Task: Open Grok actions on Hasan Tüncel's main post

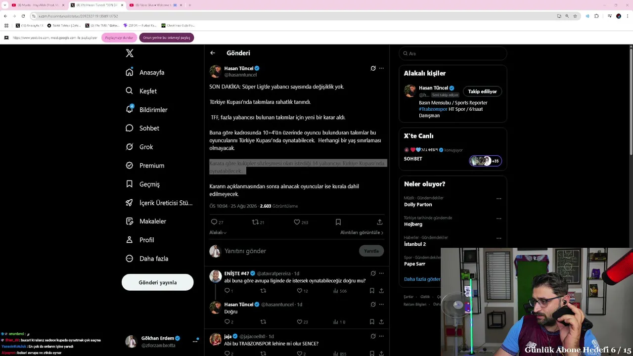Action: point(373,68)
